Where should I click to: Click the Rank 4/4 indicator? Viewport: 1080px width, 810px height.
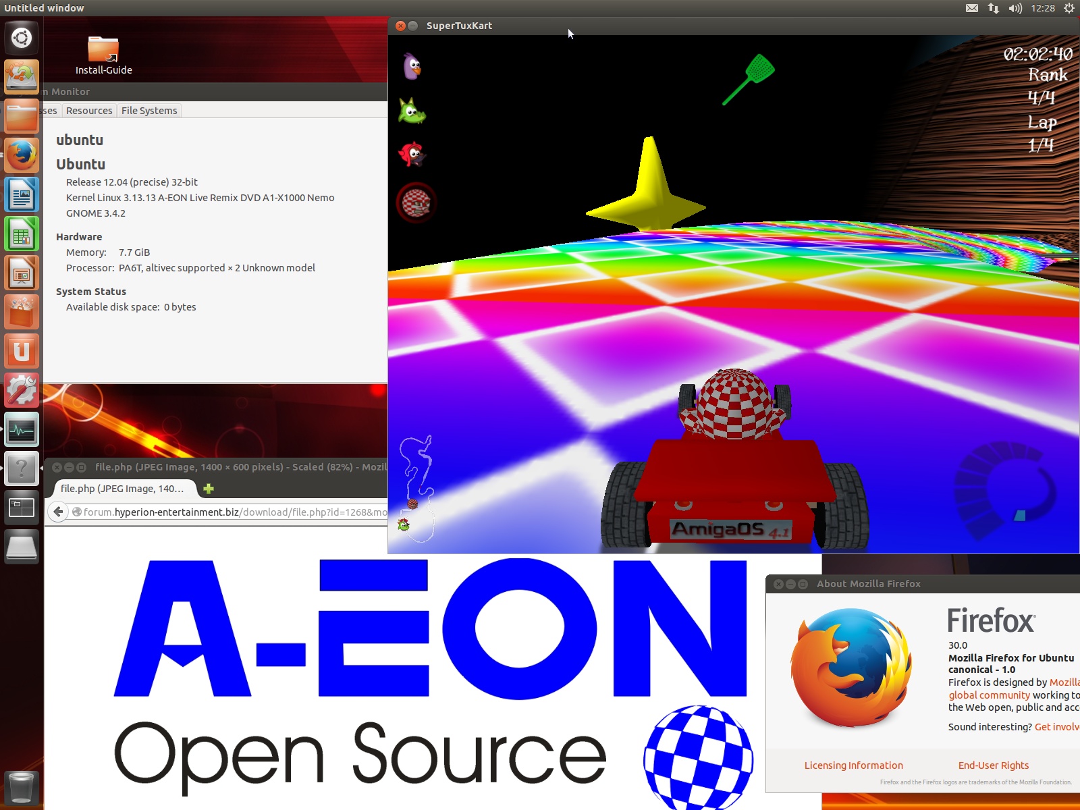(x=1047, y=86)
